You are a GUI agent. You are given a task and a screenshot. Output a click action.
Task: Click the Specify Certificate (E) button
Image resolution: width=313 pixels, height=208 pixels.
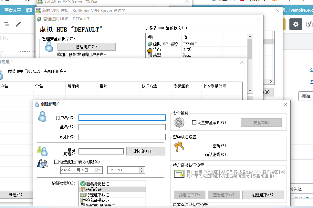(189, 195)
